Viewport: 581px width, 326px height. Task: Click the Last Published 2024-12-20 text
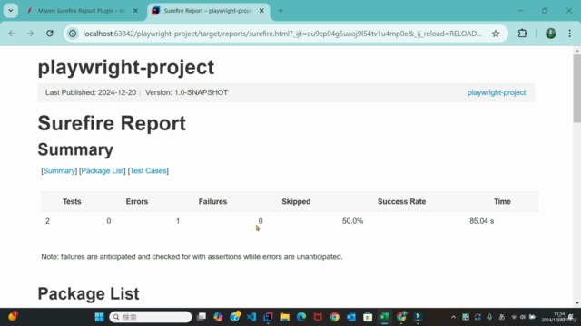click(91, 92)
